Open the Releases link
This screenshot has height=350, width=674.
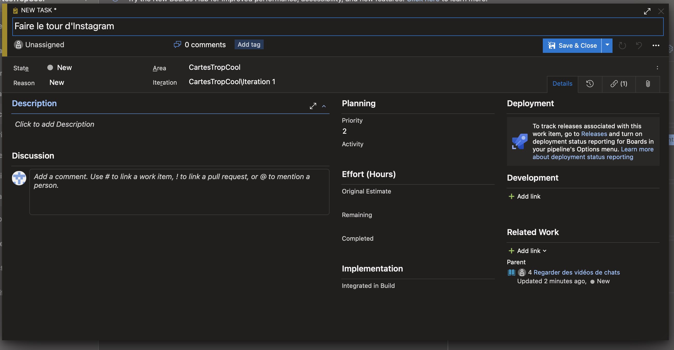594,134
